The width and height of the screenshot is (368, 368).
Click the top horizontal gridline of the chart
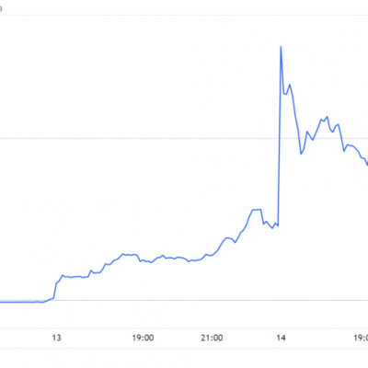(x=184, y=15)
